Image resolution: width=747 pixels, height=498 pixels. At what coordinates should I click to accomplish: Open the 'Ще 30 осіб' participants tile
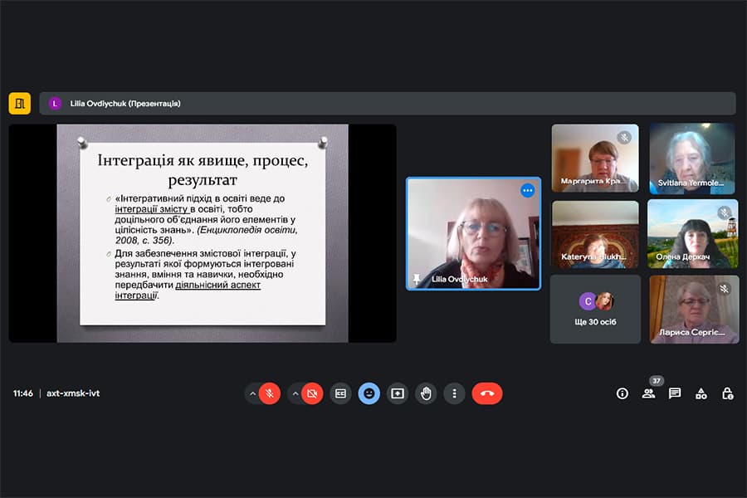point(595,310)
